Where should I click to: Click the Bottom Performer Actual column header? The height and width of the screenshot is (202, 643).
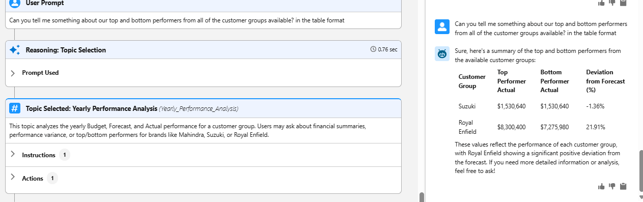click(x=555, y=81)
